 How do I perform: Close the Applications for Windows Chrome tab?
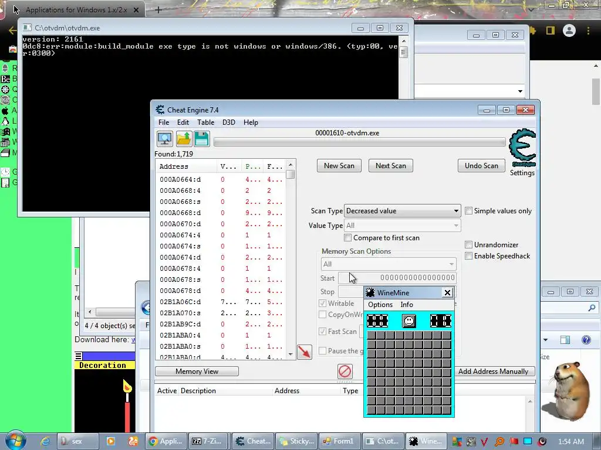click(x=136, y=10)
